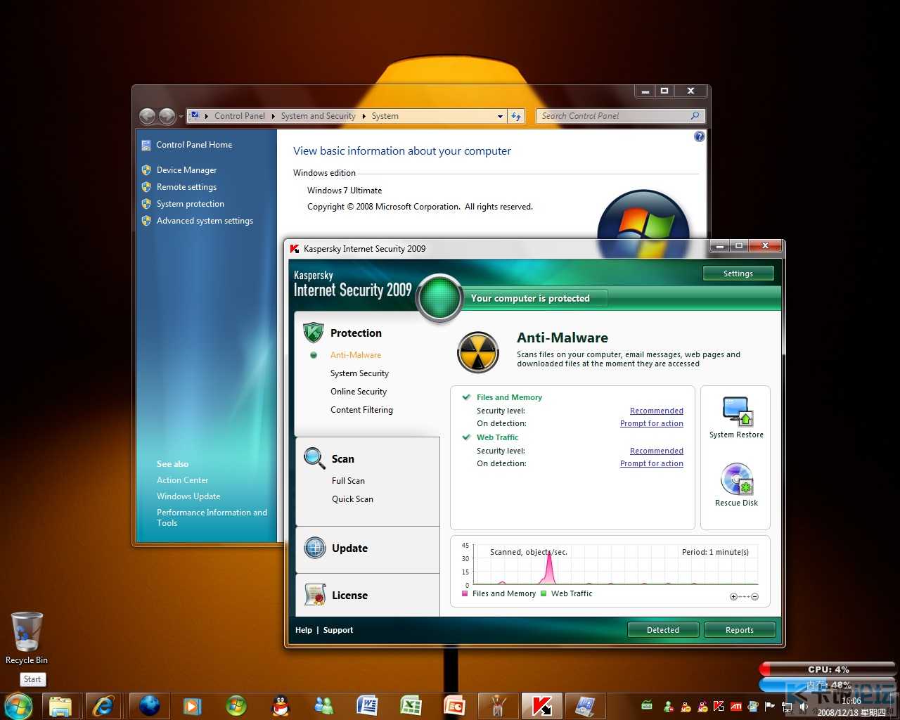Screen dimensions: 900x720
Task: Change Web Traffic security level Recommended
Action: click(x=657, y=451)
